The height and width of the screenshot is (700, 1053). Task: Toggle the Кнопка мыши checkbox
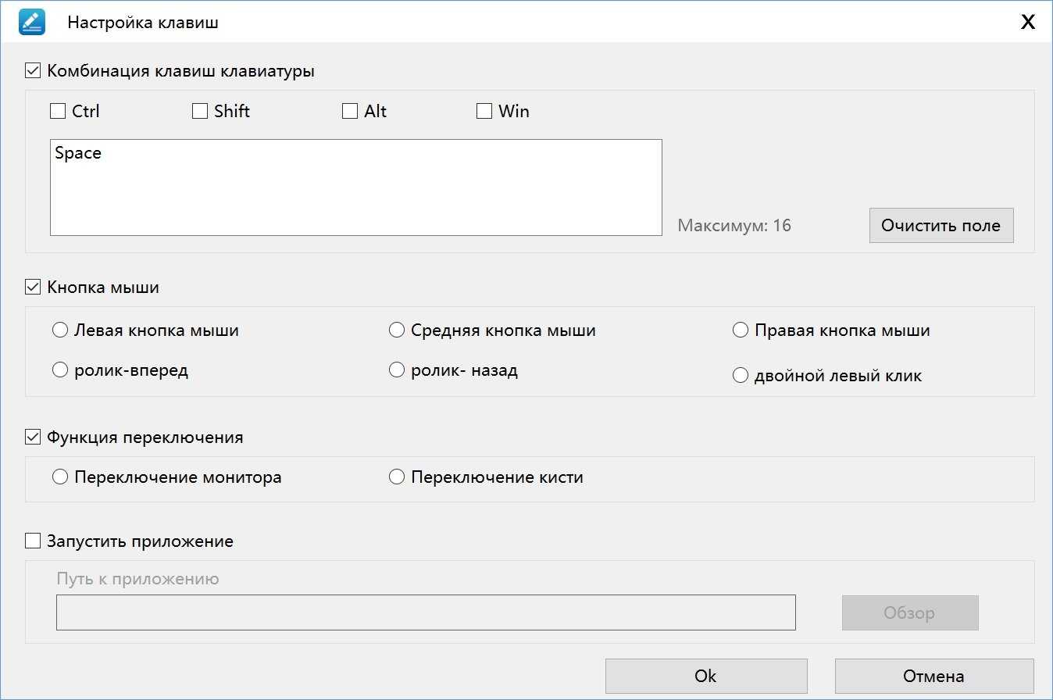pyautogui.click(x=33, y=287)
